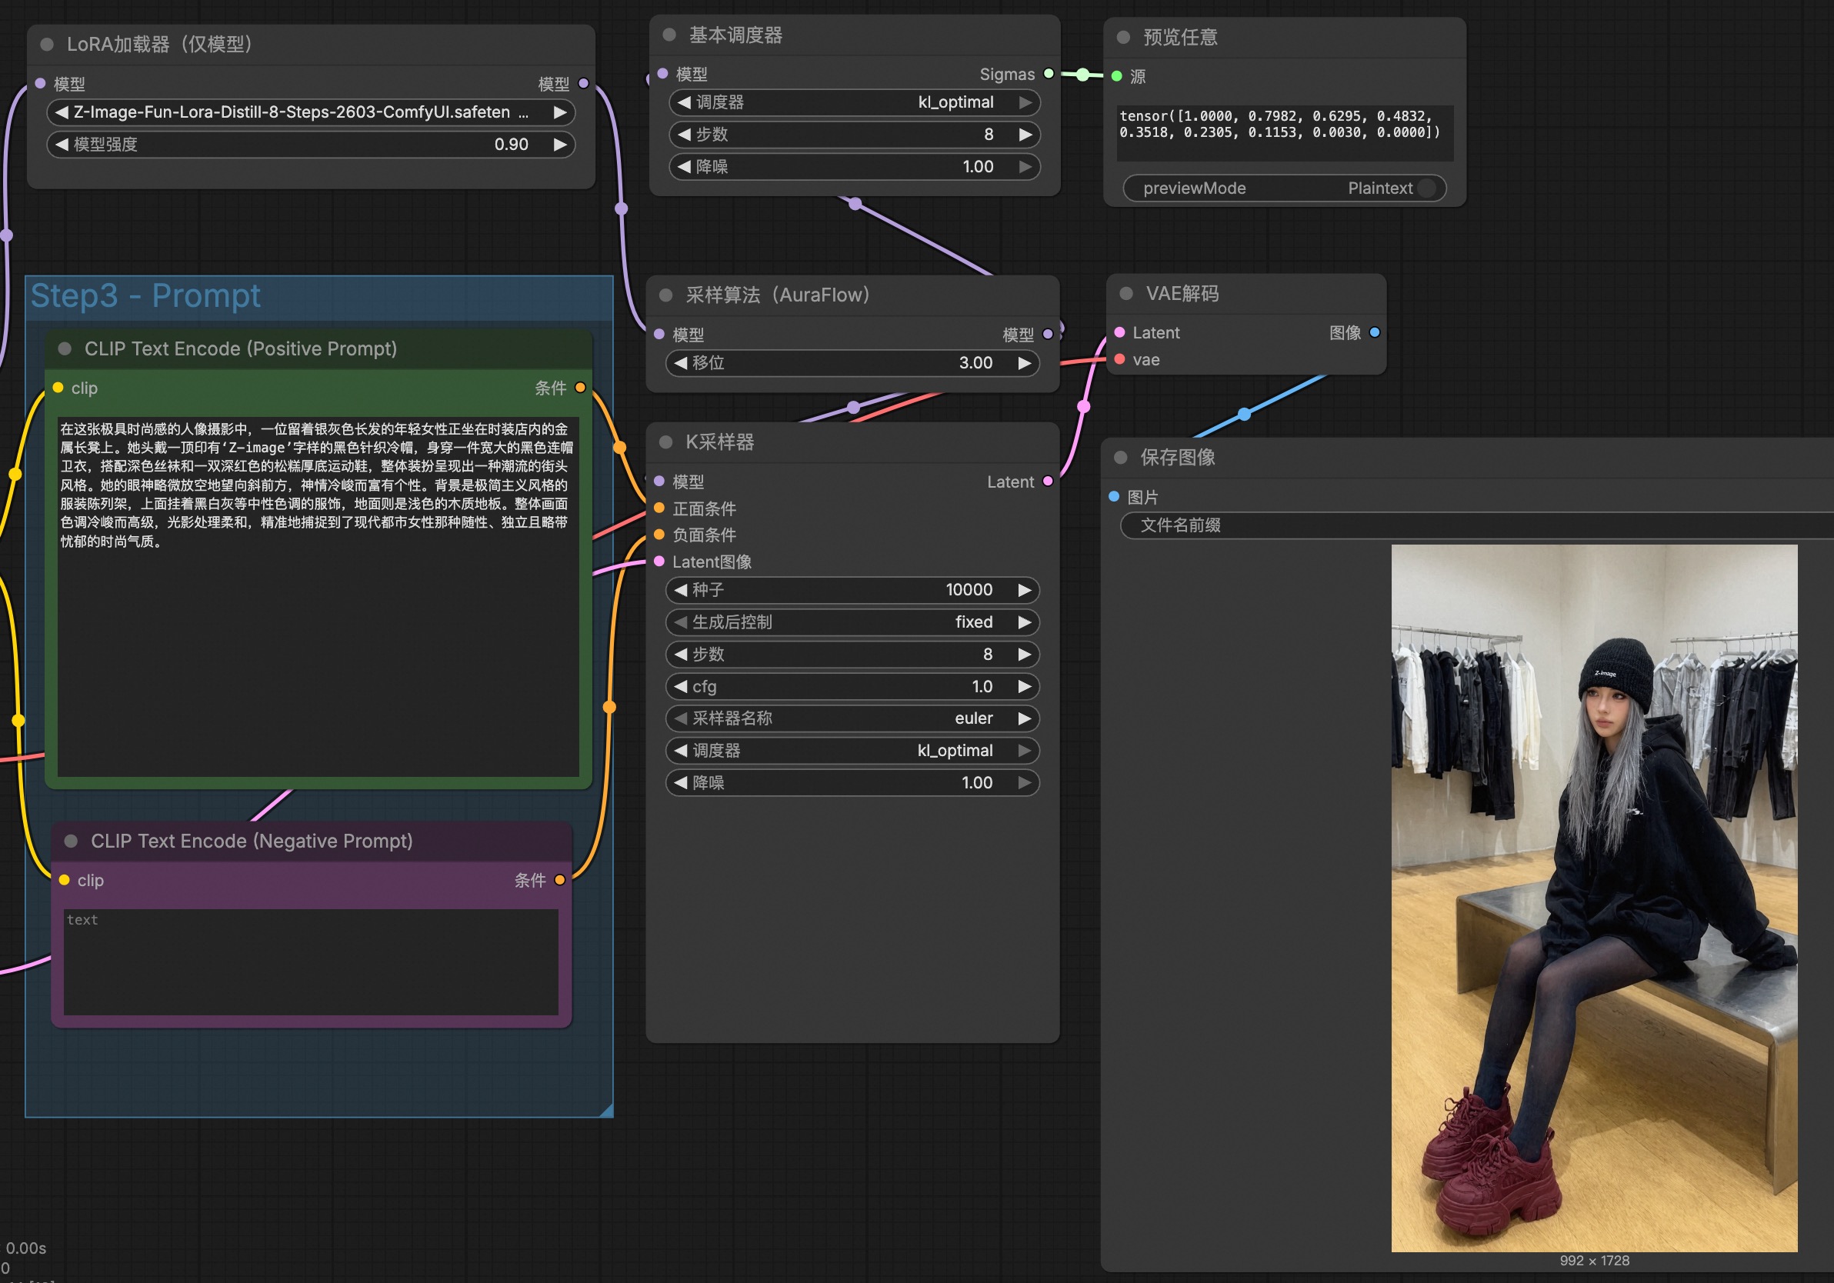1834x1283 pixels.
Task: Collapse the CLIP Text Encode Negative Prompt node
Action: click(x=70, y=841)
